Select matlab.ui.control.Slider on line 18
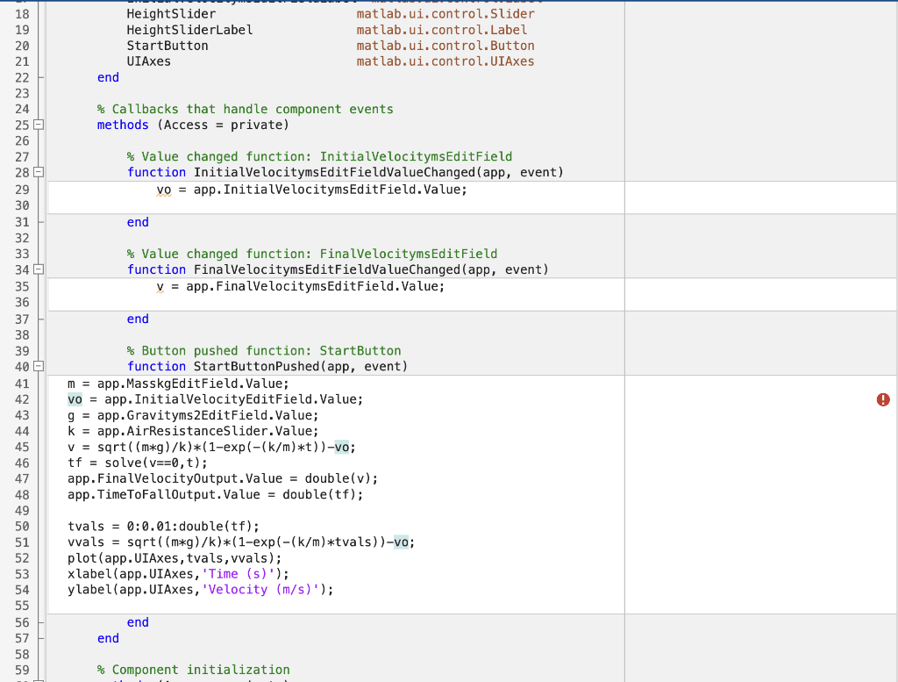 (x=444, y=13)
